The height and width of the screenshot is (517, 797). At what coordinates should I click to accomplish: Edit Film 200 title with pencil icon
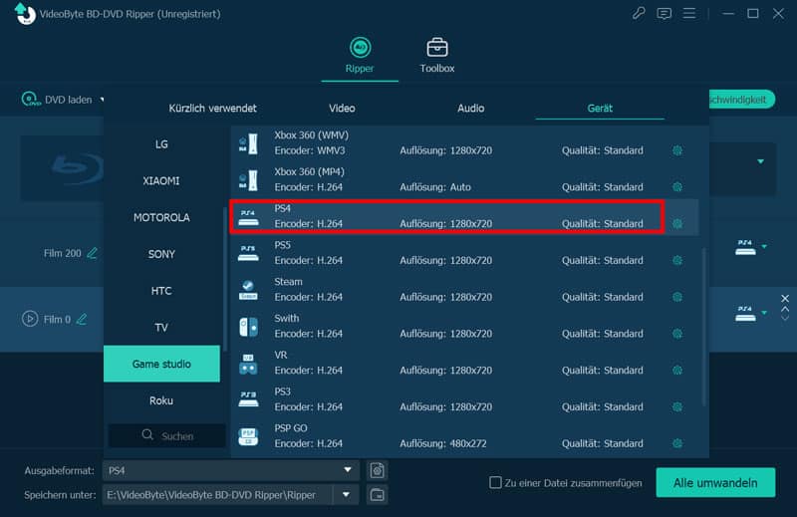(92, 253)
